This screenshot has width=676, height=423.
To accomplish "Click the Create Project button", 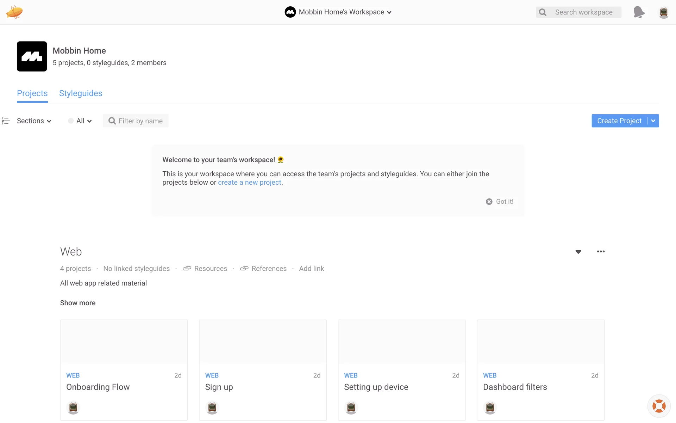I will [x=619, y=121].
